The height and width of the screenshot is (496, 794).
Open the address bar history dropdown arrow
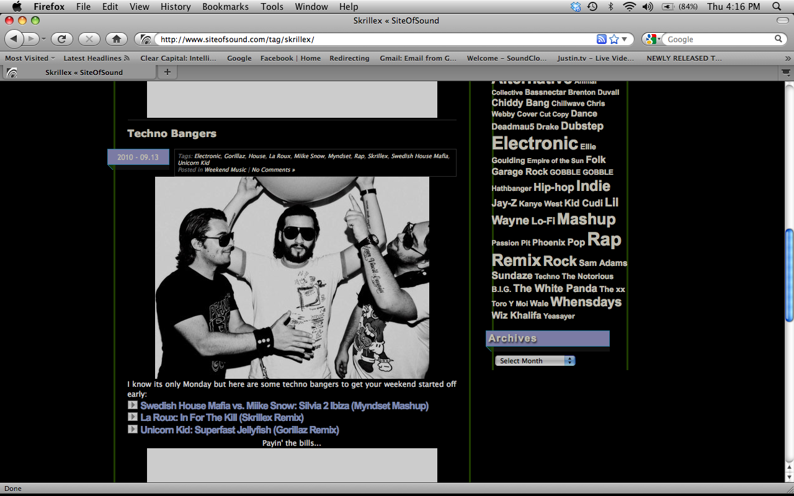coord(625,39)
